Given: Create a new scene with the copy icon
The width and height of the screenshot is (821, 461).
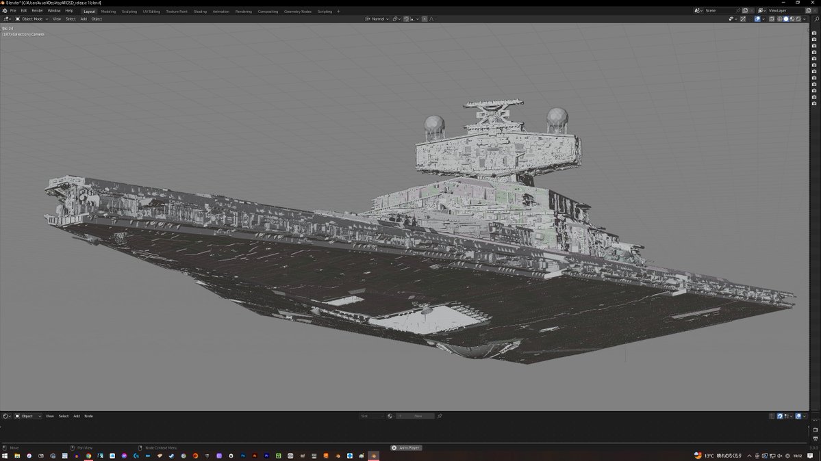Looking at the screenshot, I should (x=745, y=10).
